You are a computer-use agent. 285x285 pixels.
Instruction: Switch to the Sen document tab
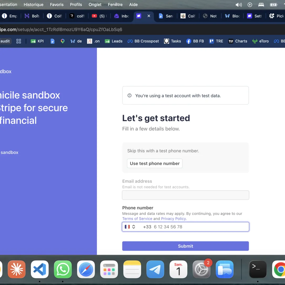click(166, 16)
